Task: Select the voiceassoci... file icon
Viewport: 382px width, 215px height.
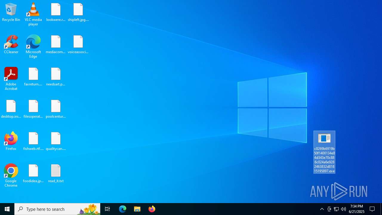Action: pos(78,44)
